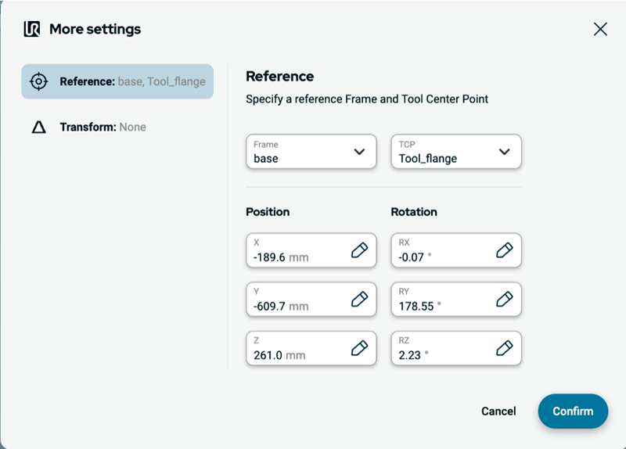
Task: Edit the Y position with pencil icon
Action: pos(359,299)
